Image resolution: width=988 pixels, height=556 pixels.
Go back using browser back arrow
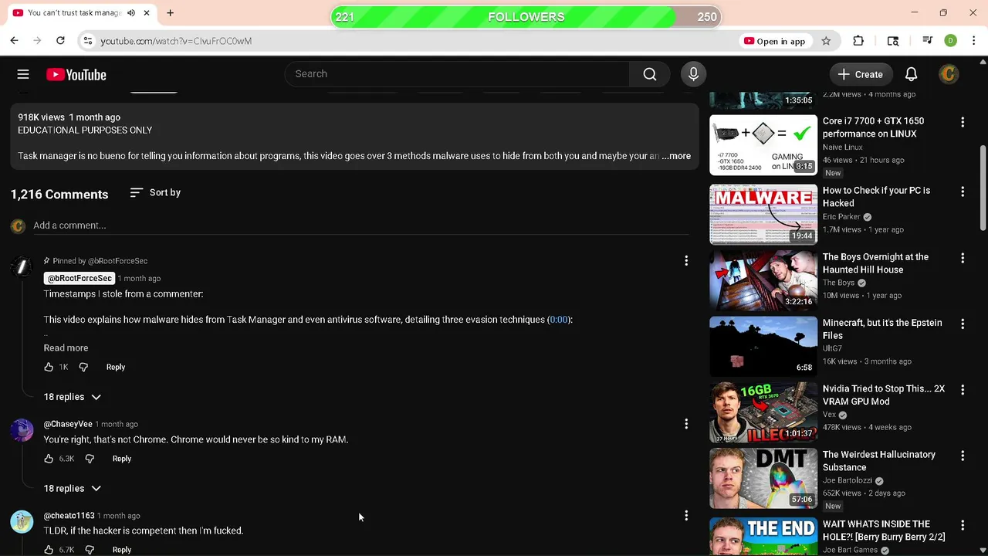[x=14, y=41]
